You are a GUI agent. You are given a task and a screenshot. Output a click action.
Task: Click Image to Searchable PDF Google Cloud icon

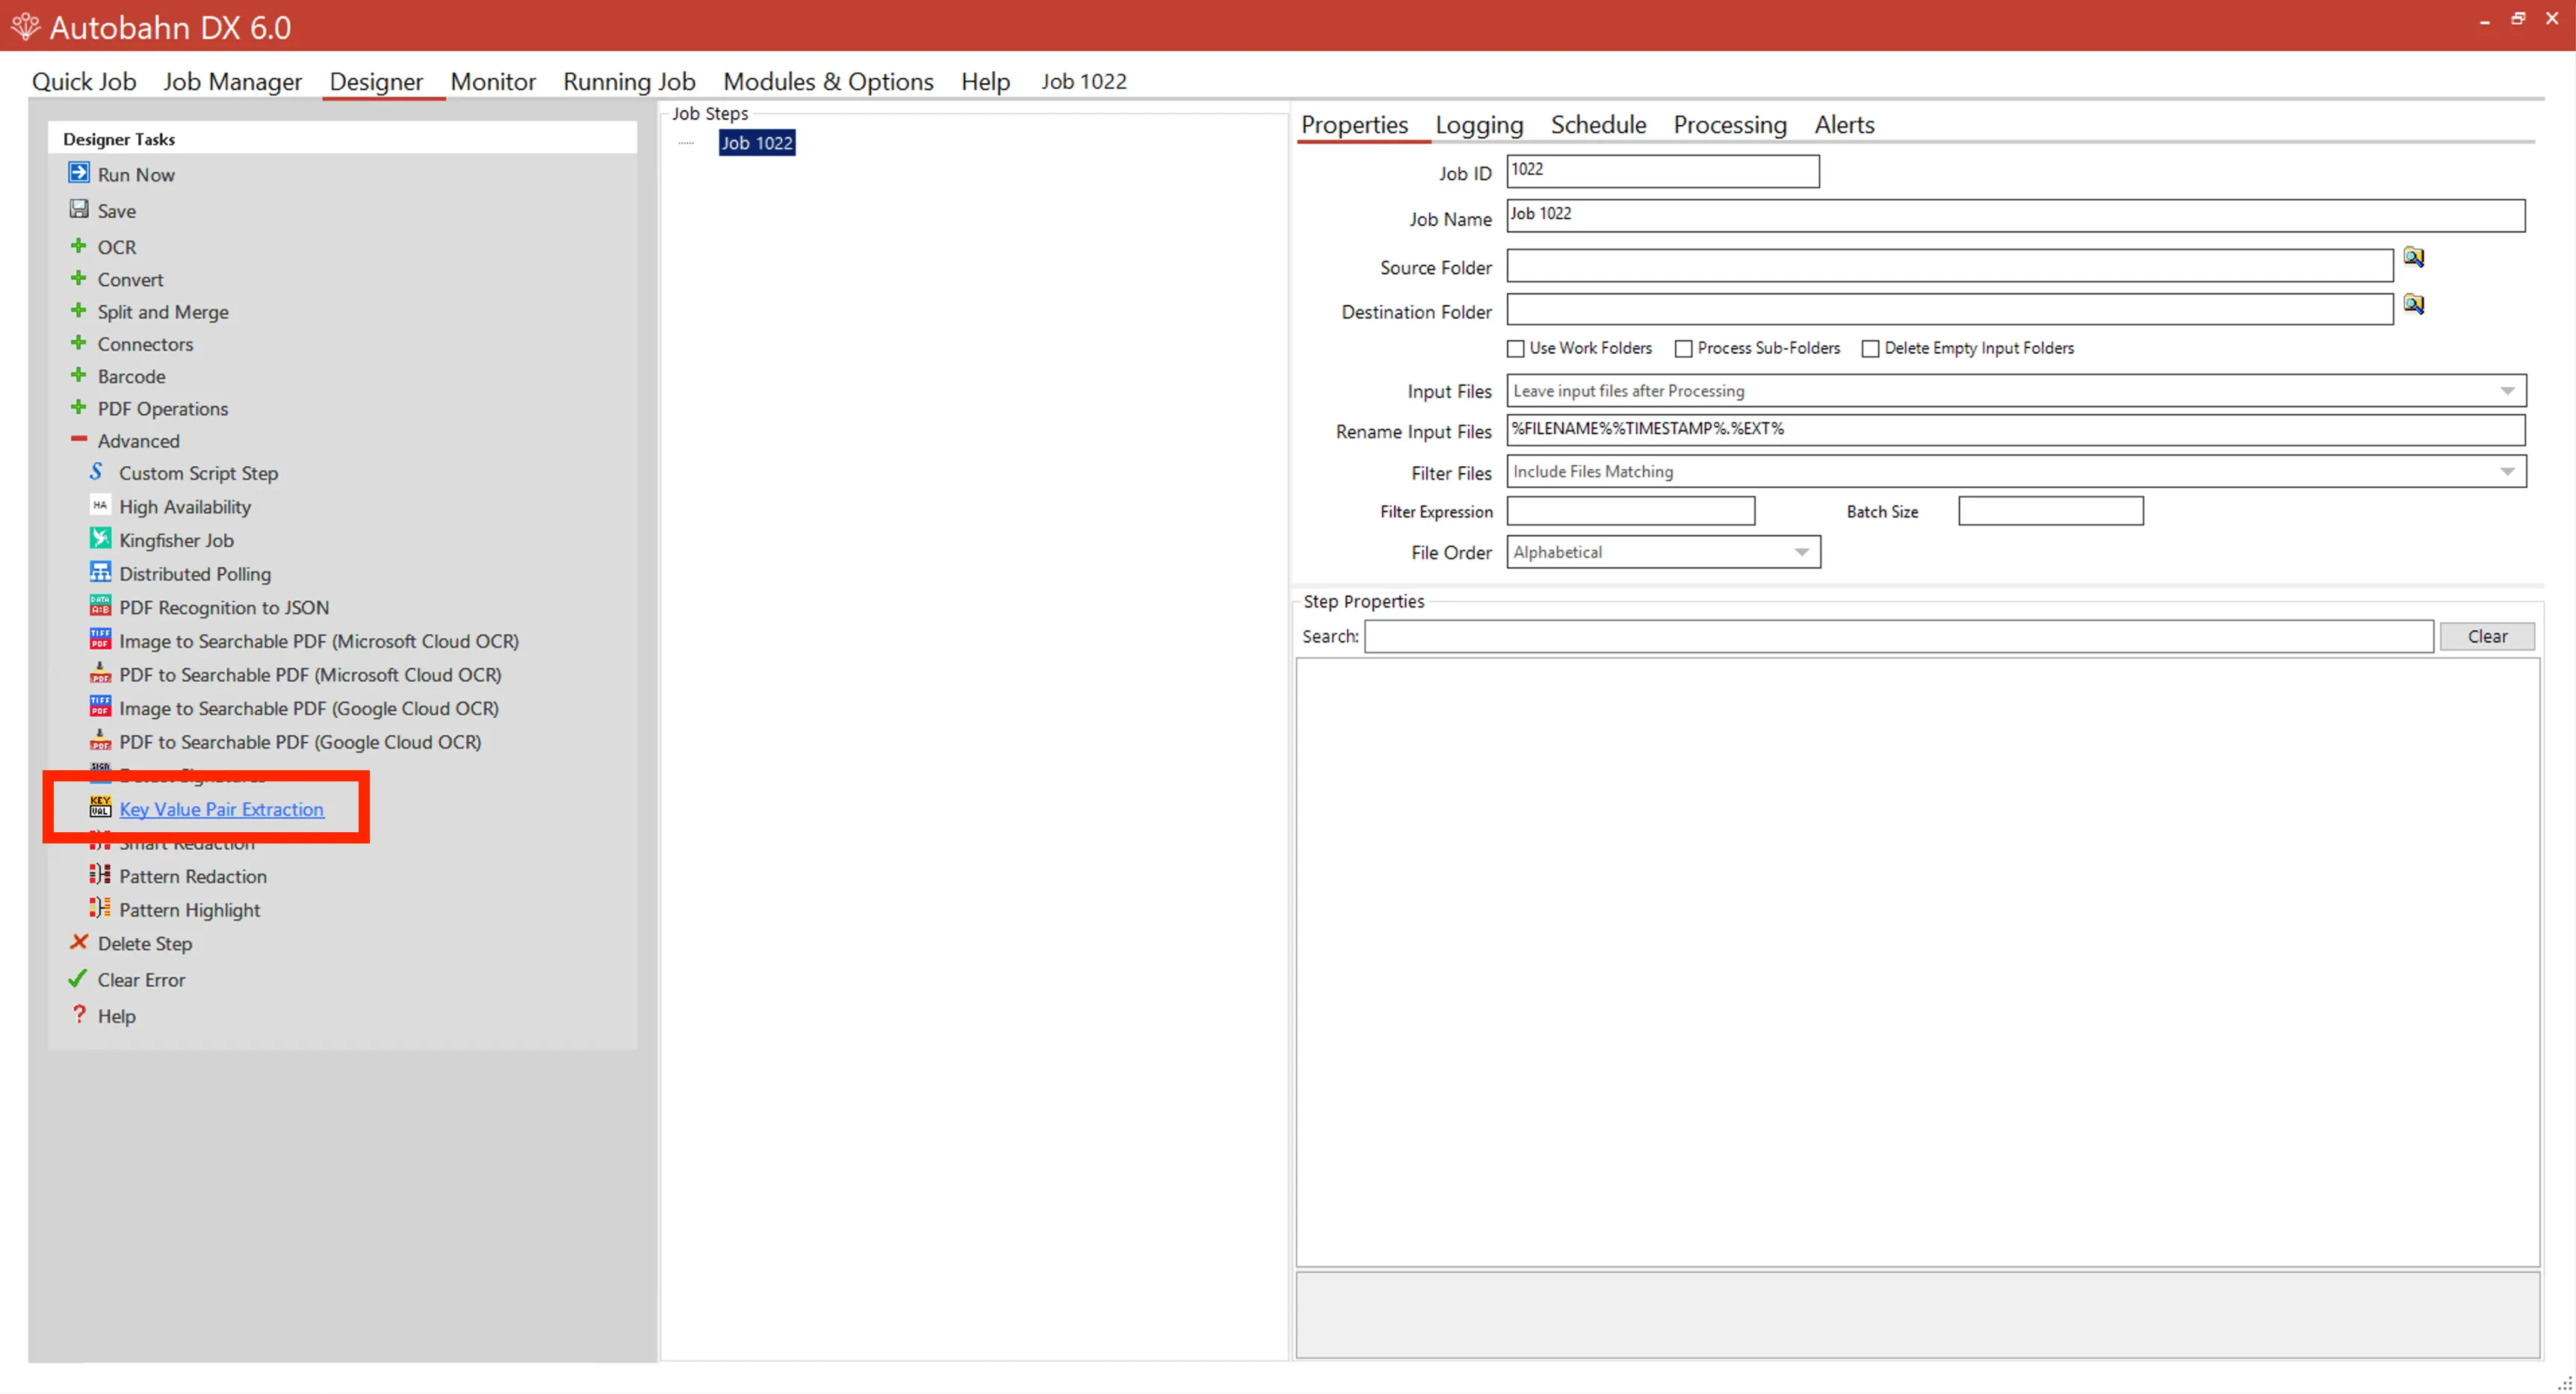point(100,707)
